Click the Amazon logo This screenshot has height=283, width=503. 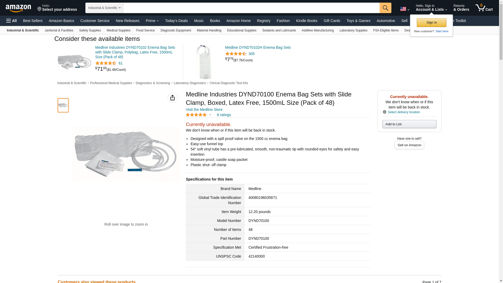pyautogui.click(x=18, y=8)
